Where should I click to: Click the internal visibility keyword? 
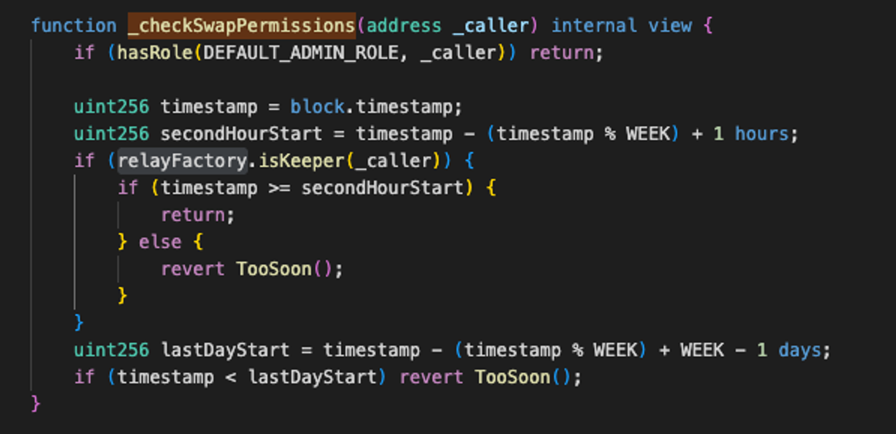594,26
